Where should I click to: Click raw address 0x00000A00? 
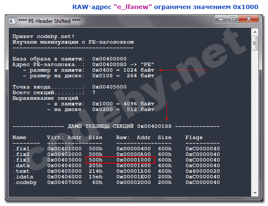coord(134,155)
